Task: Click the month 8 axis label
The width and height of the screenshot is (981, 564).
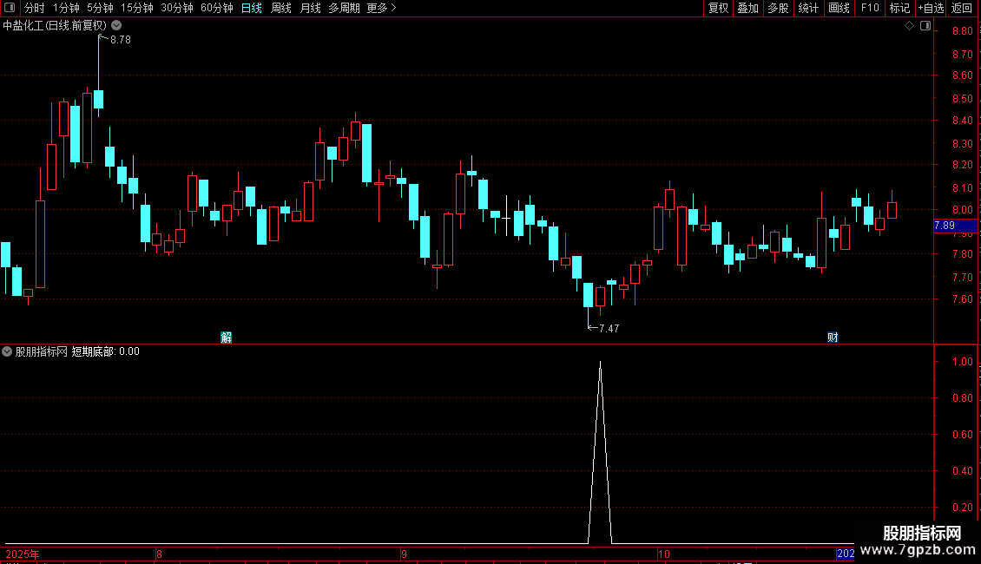Action: [x=160, y=554]
